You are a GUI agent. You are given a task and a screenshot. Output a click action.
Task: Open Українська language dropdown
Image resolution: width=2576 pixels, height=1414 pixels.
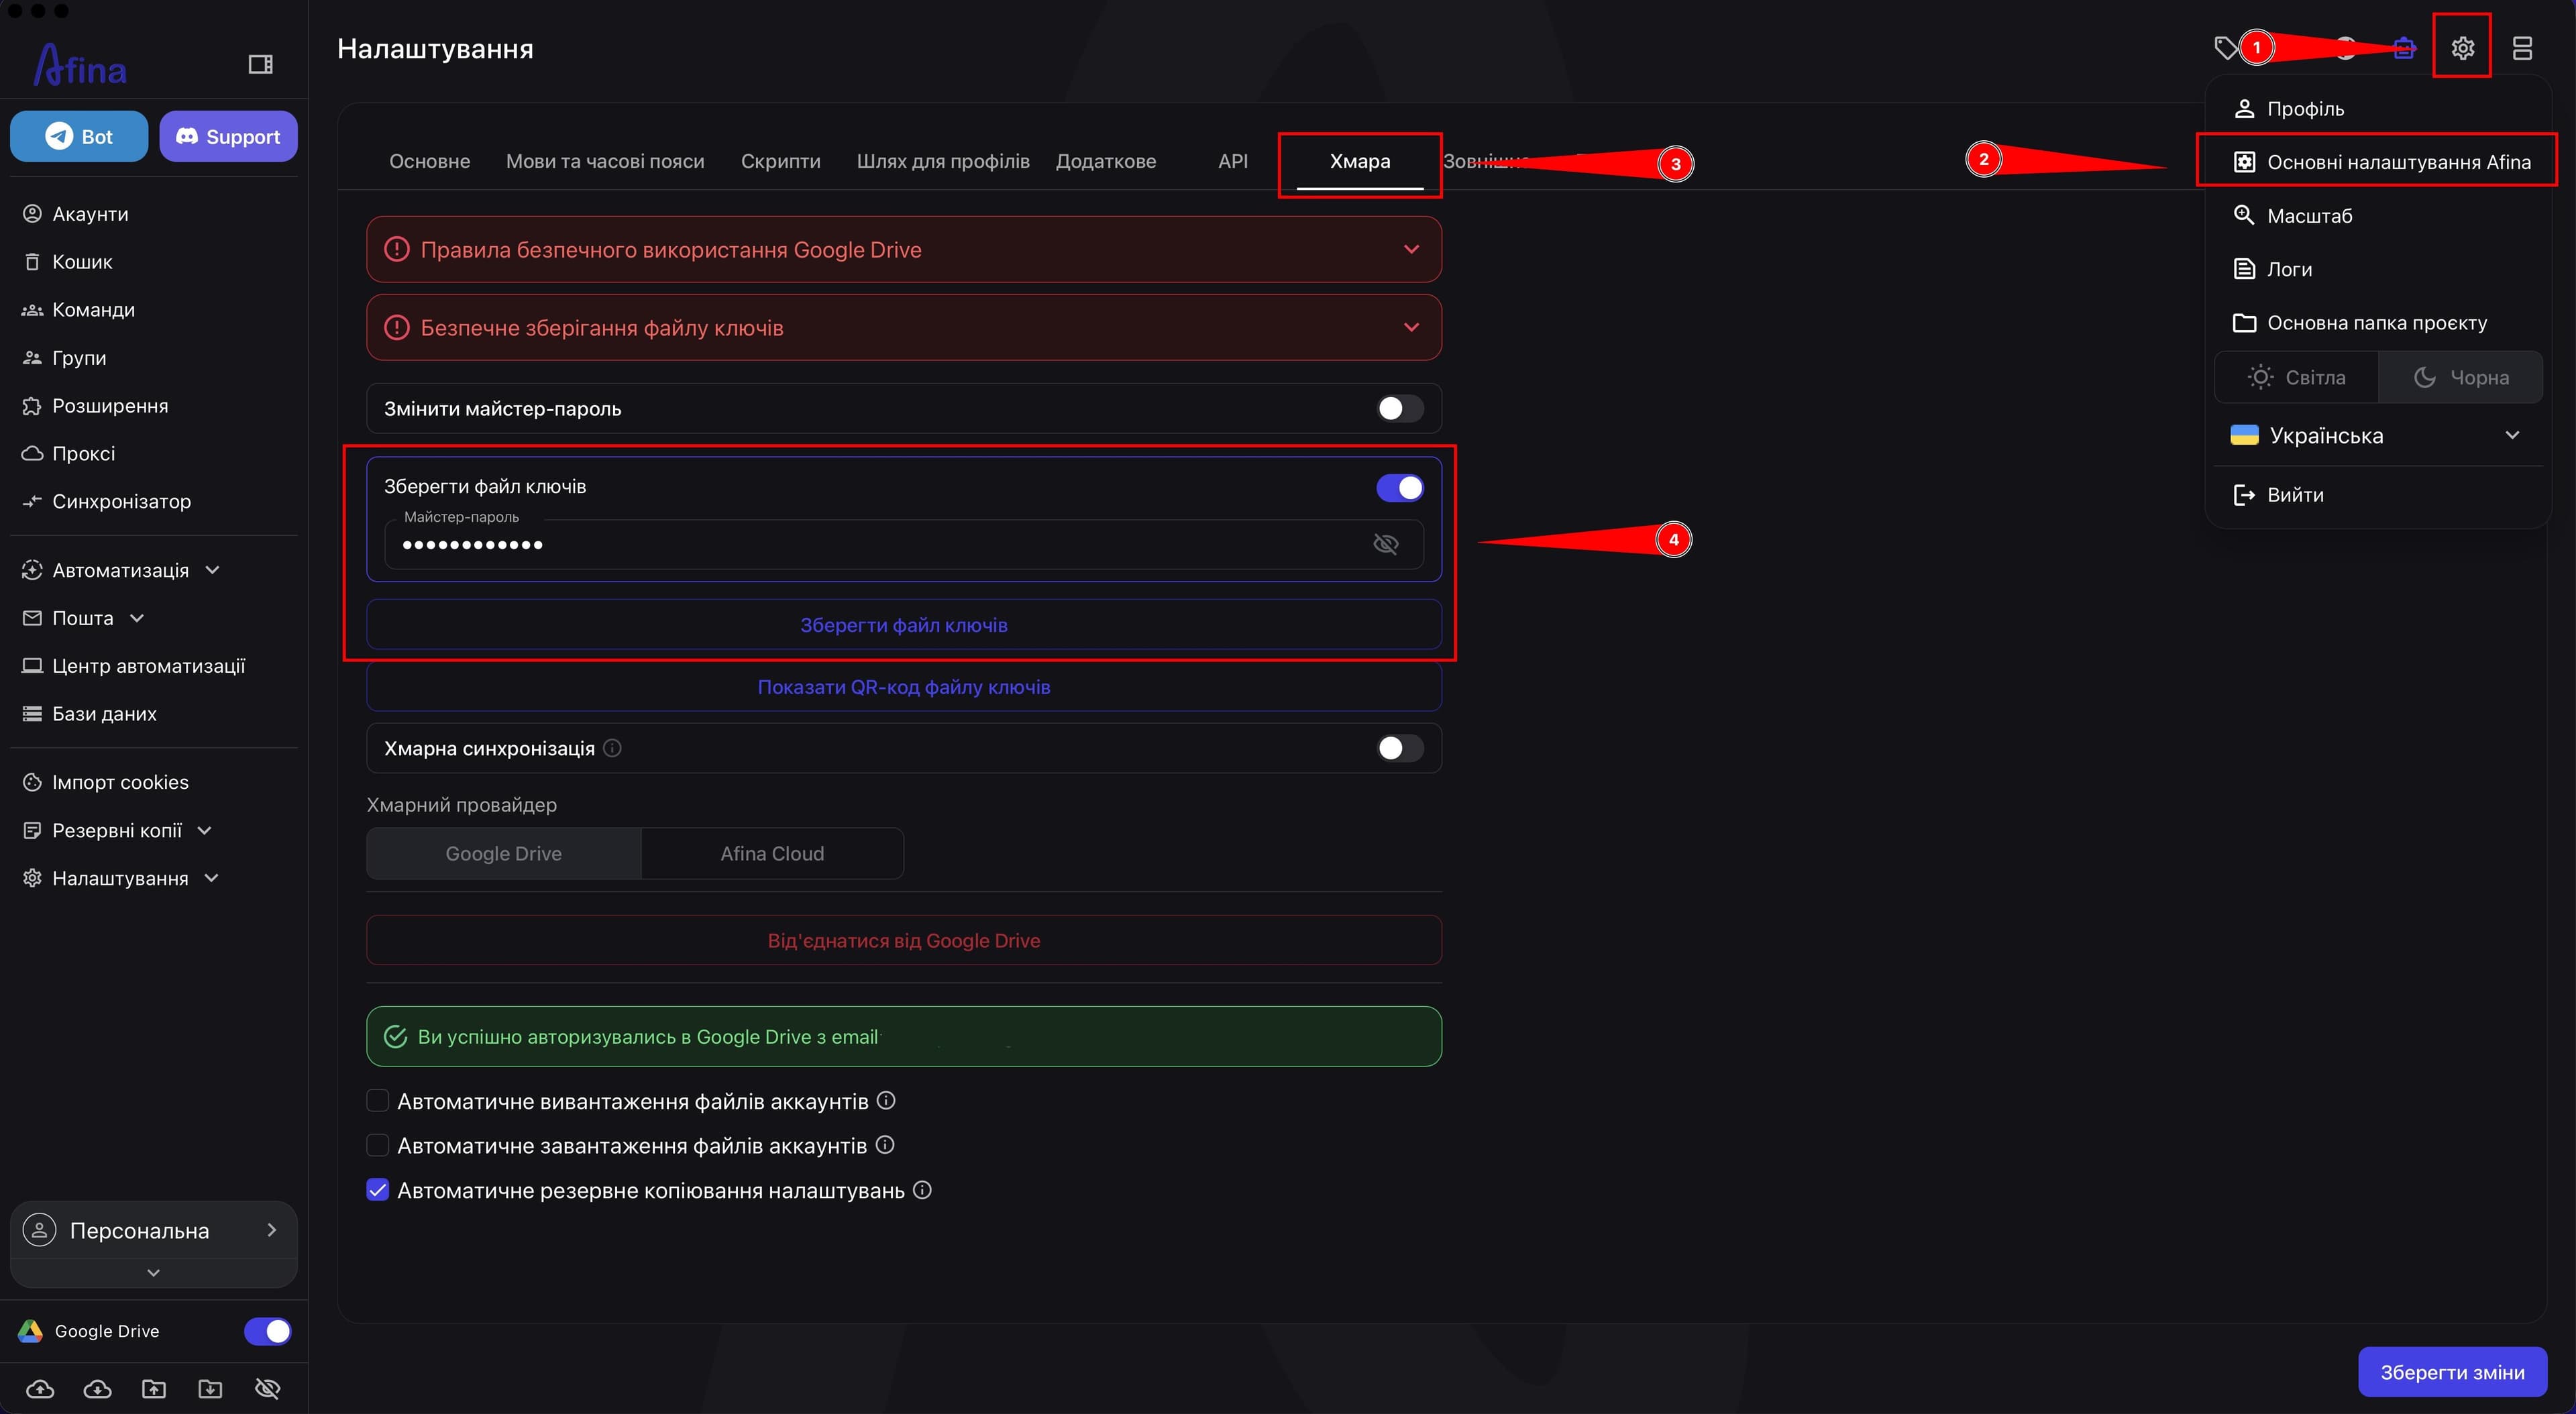(2377, 435)
